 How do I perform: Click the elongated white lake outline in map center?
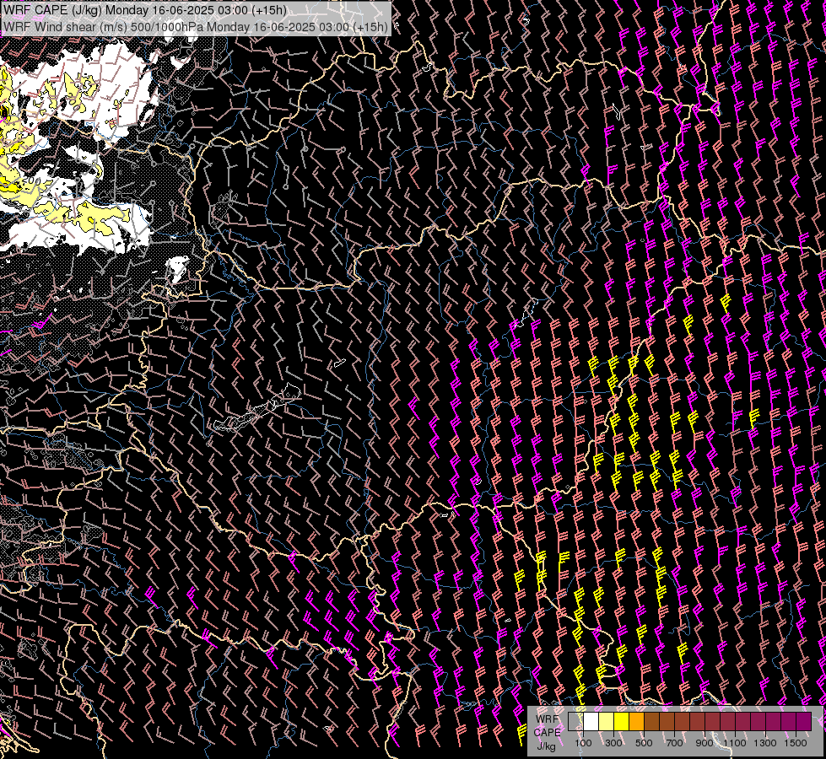coord(256,408)
